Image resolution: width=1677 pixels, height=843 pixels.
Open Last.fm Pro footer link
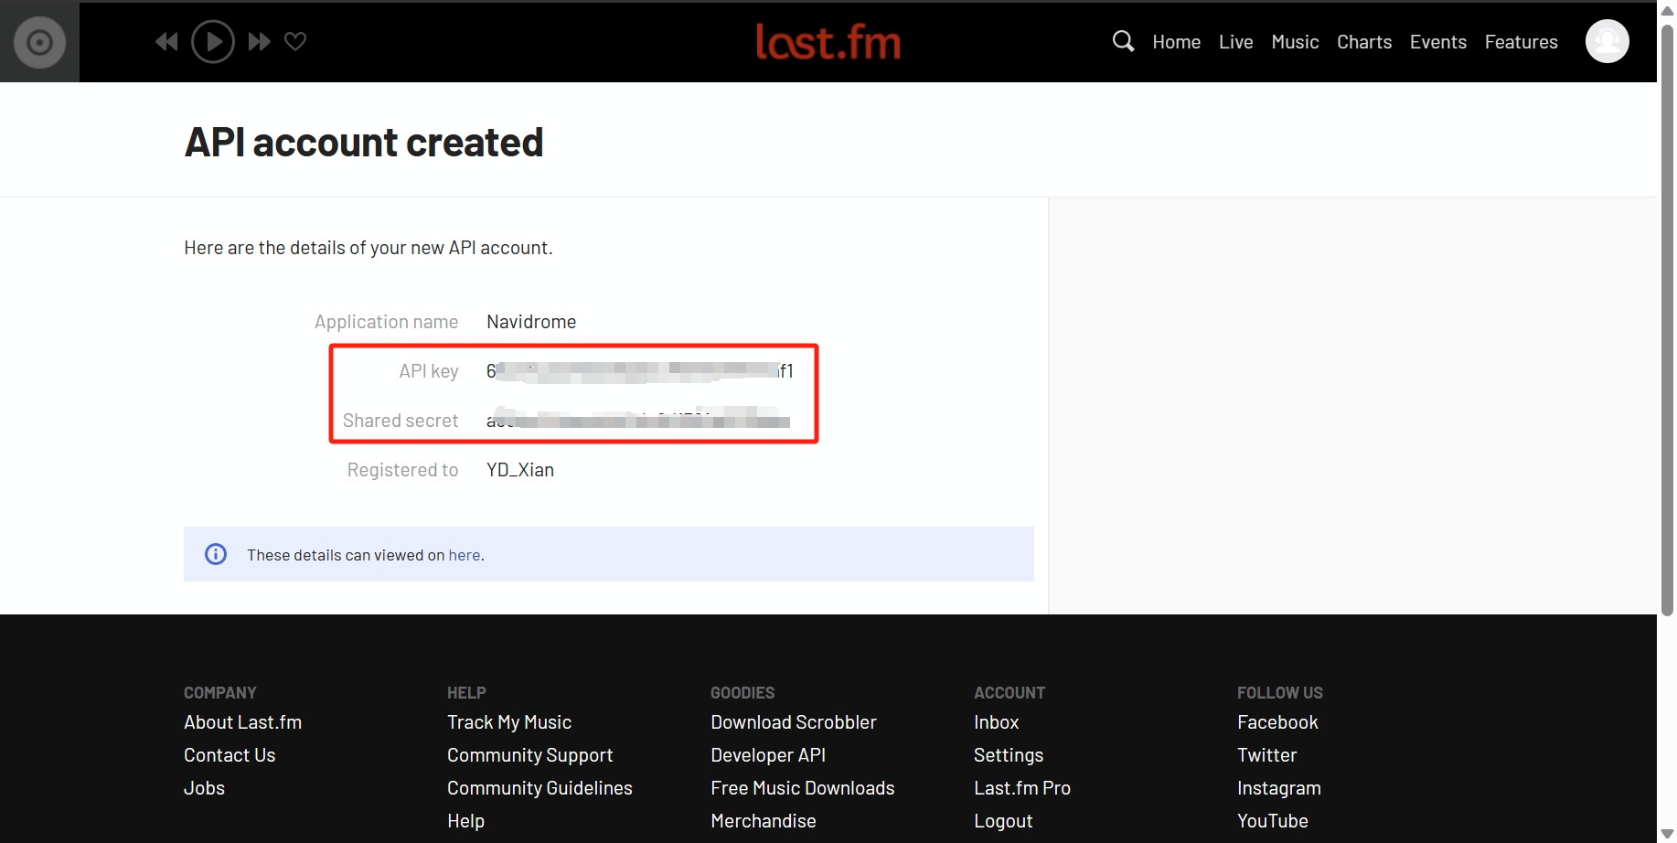point(1022,788)
